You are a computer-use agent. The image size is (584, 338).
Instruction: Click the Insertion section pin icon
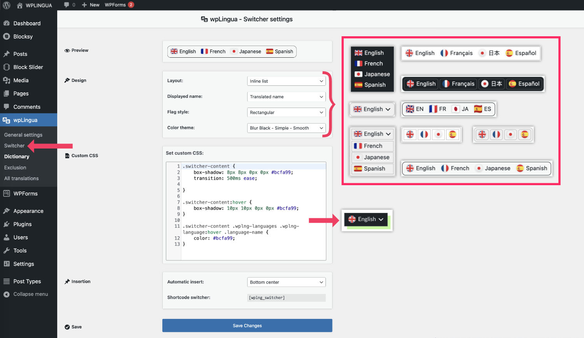point(67,281)
